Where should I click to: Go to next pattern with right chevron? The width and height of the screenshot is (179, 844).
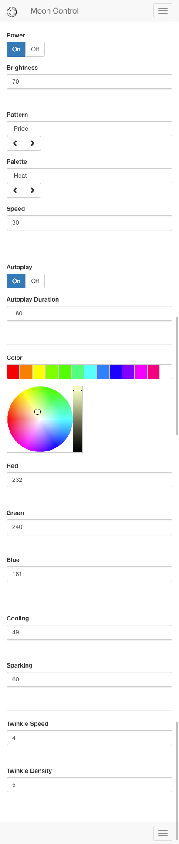tap(32, 143)
